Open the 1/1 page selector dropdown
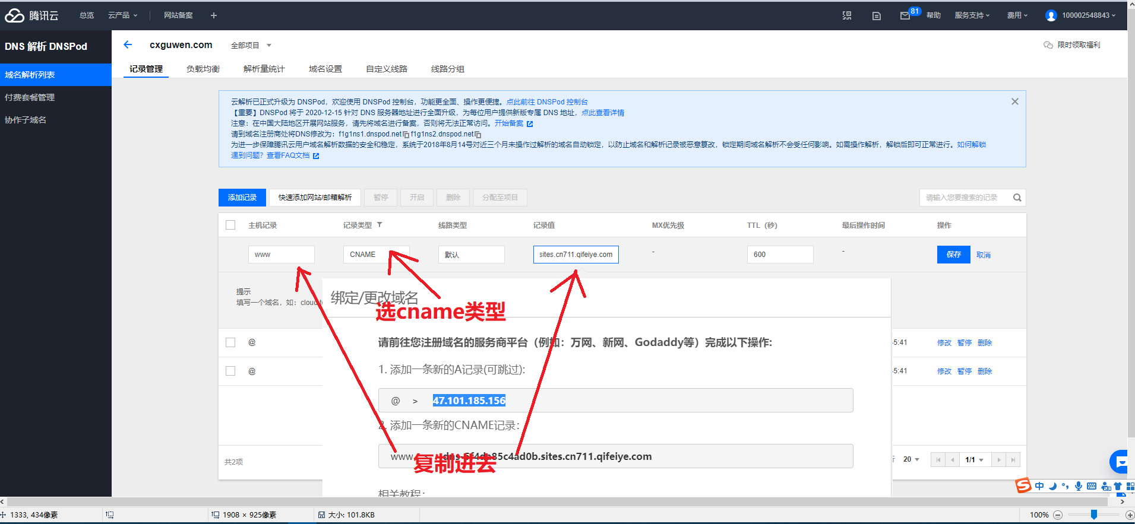 coord(975,460)
